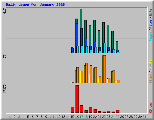Click the orange Sites bar for day 24
This screenshot has width=154, height=120.
[x=114, y=77]
